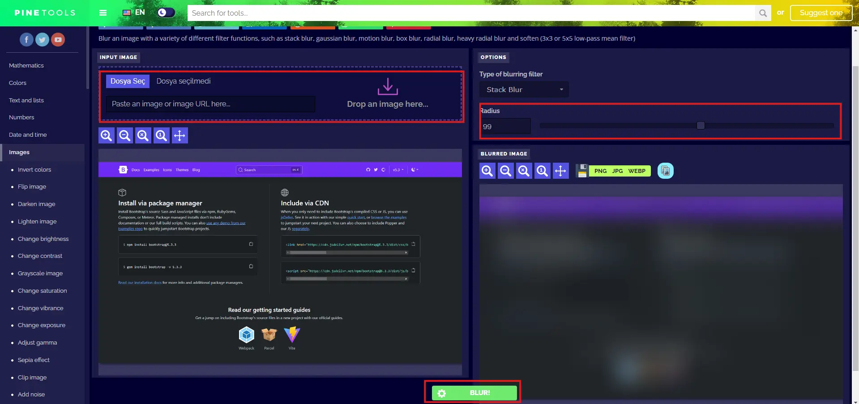Click the floppy disk save icon
The width and height of the screenshot is (859, 404).
582,171
